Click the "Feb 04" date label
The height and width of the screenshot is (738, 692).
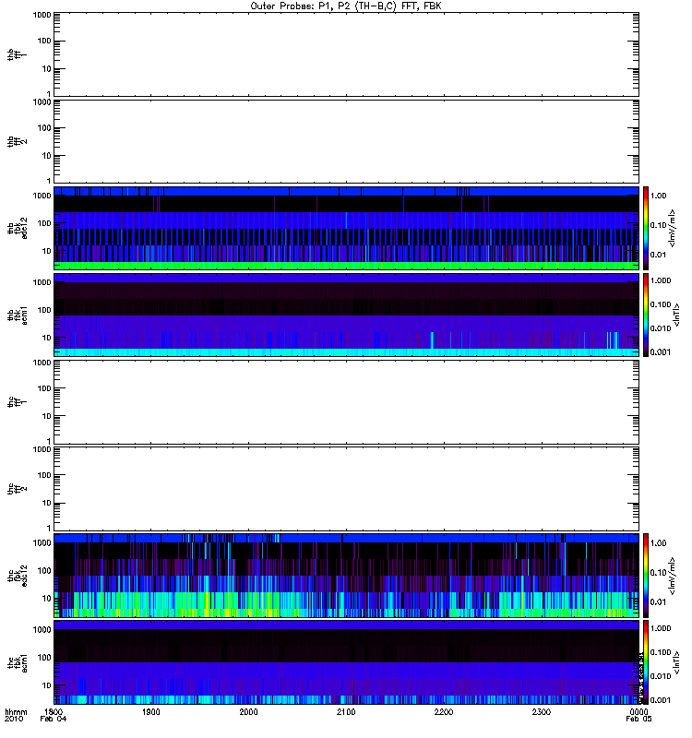pyautogui.click(x=54, y=719)
